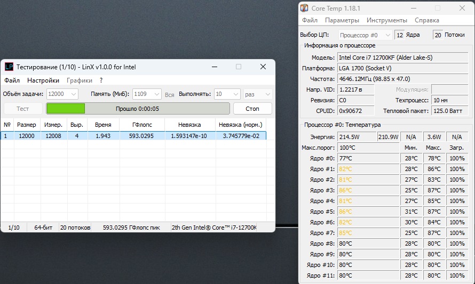
Task: Open the Файл menu in LinX
Action: click(12, 80)
